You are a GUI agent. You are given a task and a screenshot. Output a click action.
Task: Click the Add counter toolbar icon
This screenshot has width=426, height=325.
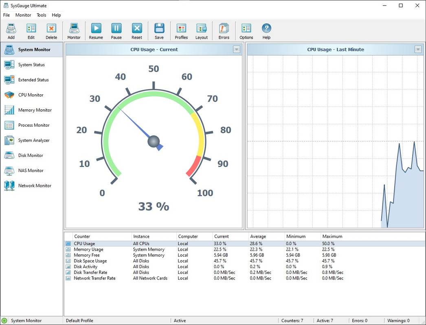point(11,31)
